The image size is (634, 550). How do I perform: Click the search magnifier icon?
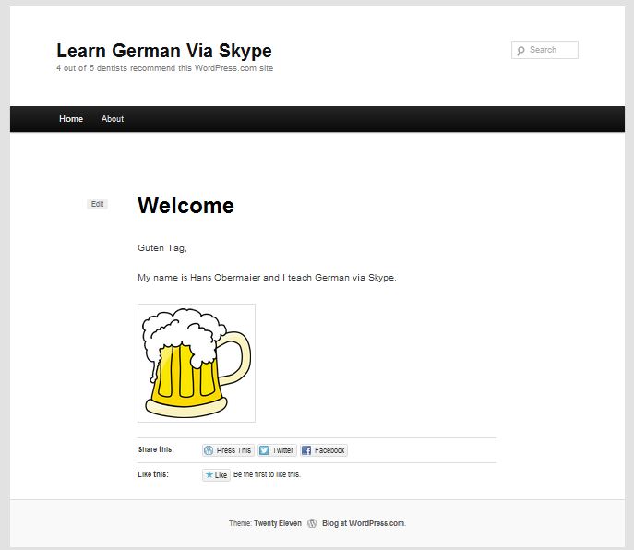[520, 50]
